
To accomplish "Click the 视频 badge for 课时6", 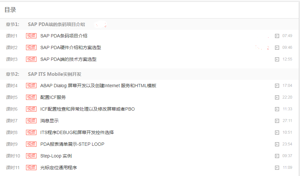I will 31,109.
